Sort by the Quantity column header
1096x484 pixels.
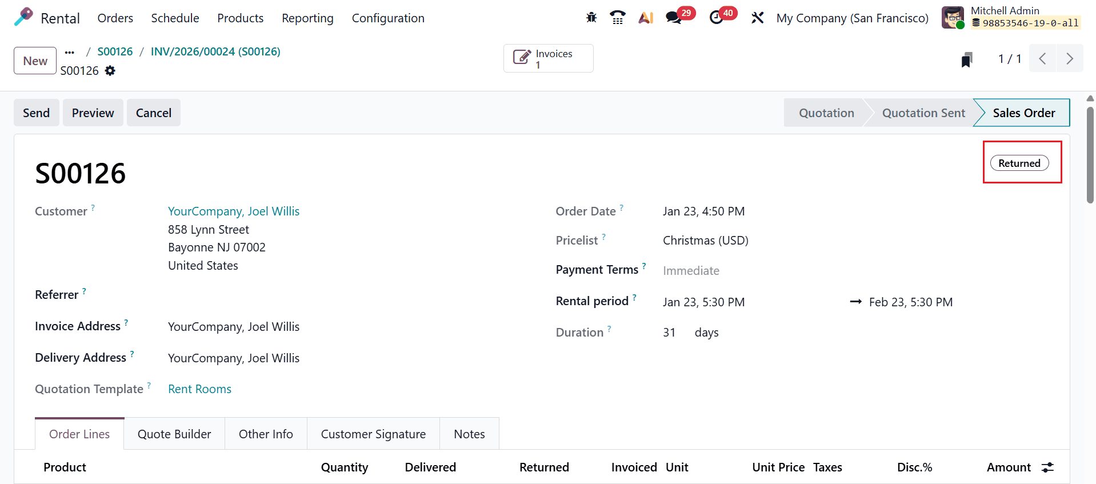click(x=345, y=467)
